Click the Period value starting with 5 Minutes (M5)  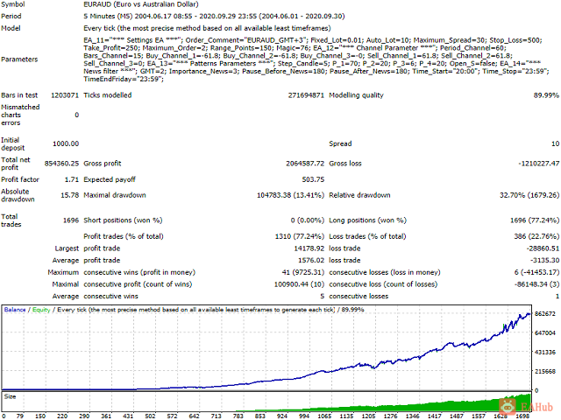tap(214, 16)
